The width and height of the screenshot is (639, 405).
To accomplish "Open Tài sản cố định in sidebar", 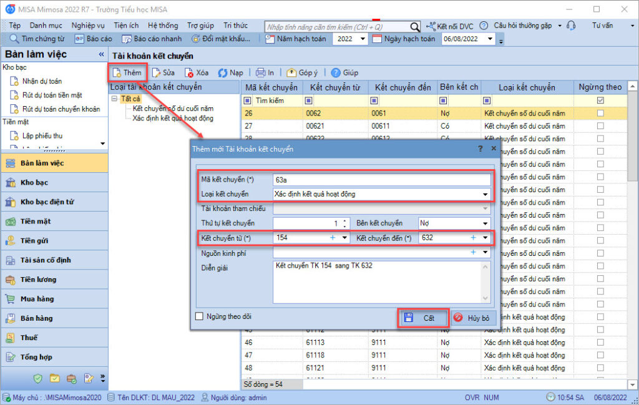I will [x=11, y=260].
